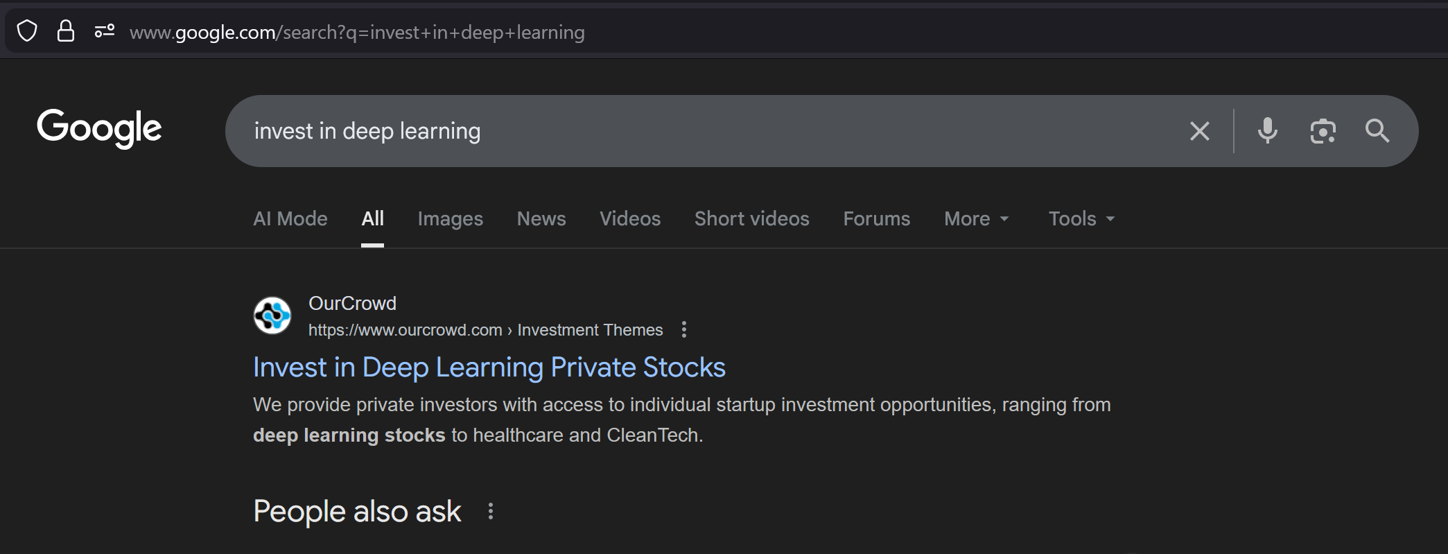Switch to the News tab
Viewport: 1448px width, 554px height.
click(541, 218)
